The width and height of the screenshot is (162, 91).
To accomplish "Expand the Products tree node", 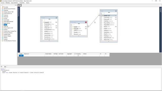I will pos(1,30).
